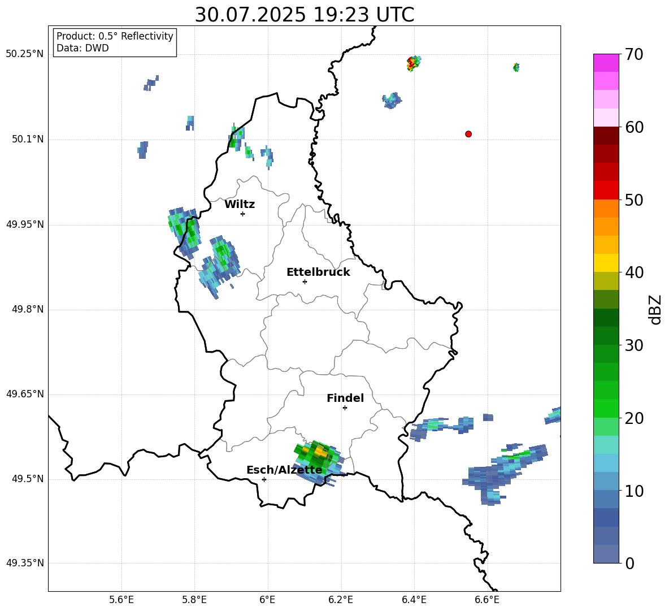Click the 'Data: DWD' text
This screenshot has height=611, width=669.
point(82,48)
